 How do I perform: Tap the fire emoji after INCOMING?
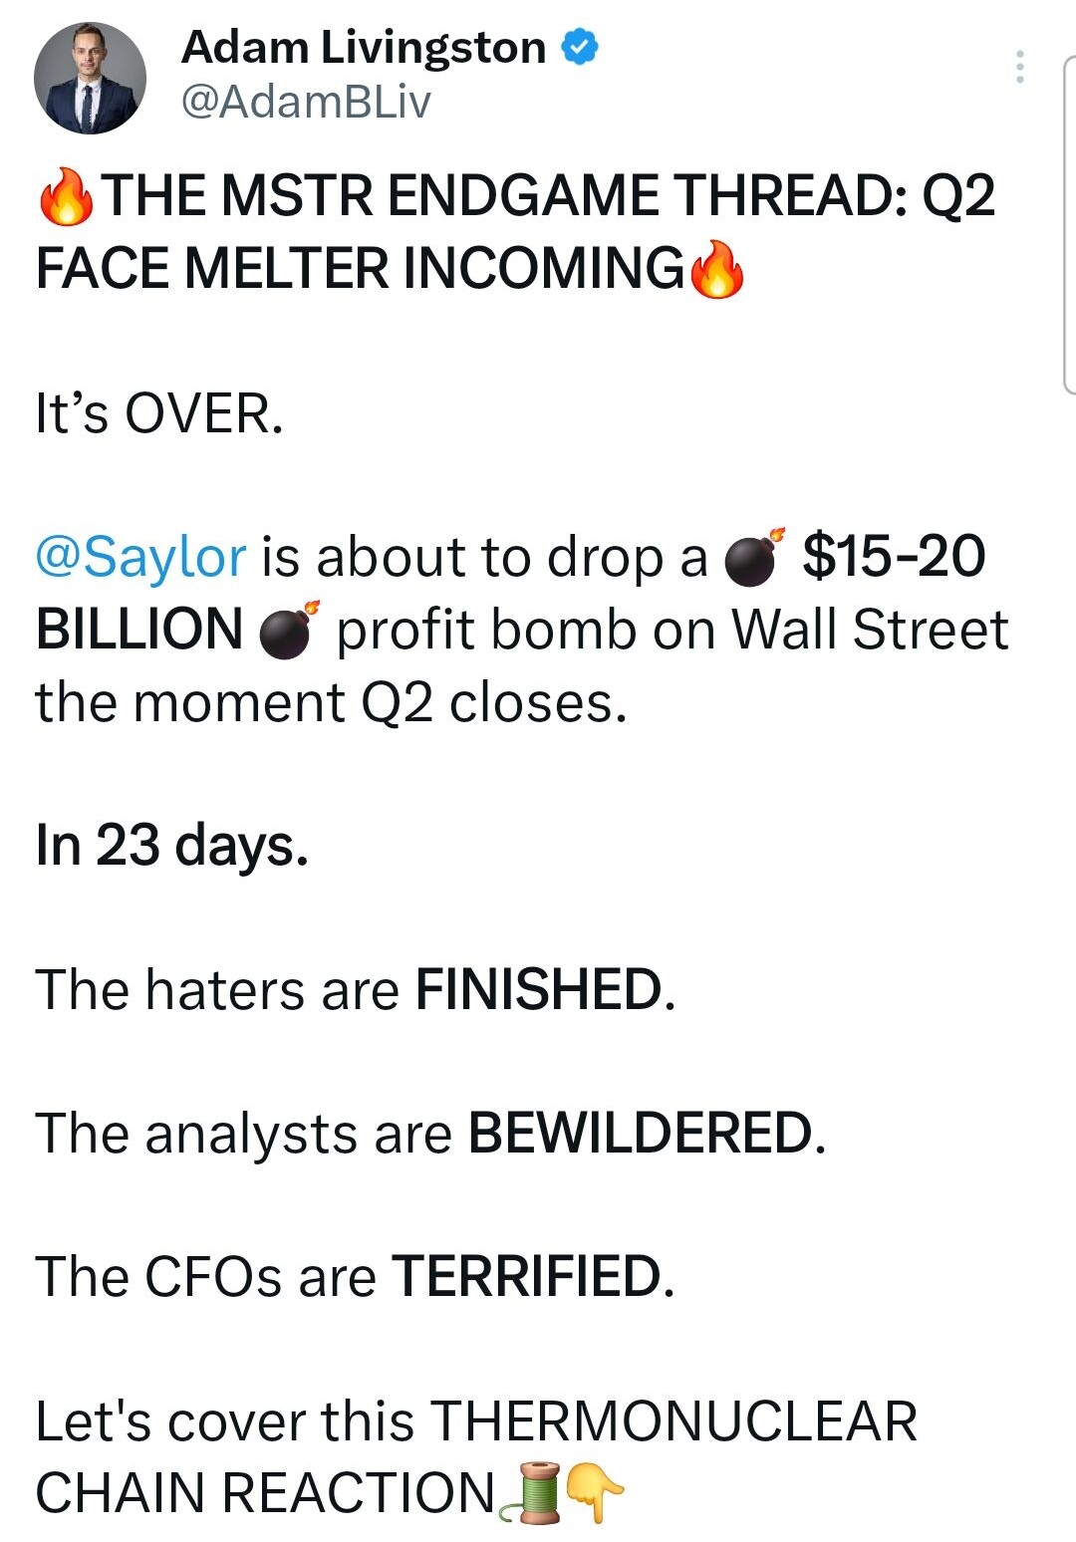coord(716,269)
